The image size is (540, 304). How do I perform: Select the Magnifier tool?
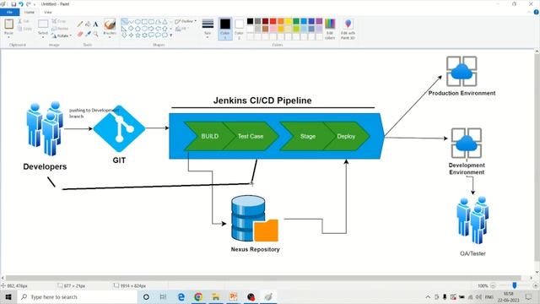[x=95, y=34]
